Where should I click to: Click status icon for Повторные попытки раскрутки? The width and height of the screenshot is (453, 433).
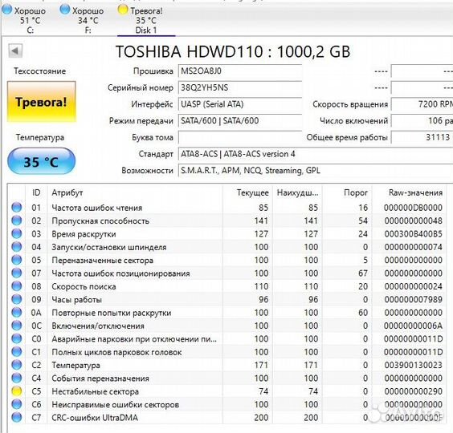point(17,313)
